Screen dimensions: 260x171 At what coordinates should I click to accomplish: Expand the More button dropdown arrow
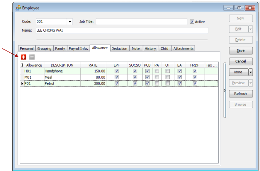pyautogui.click(x=251, y=72)
